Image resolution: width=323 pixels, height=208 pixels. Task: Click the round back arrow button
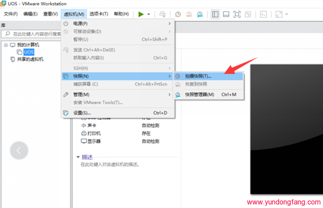[x=19, y=150]
